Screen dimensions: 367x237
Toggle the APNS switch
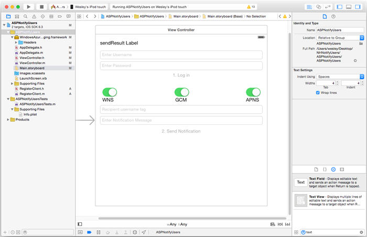coord(253,92)
